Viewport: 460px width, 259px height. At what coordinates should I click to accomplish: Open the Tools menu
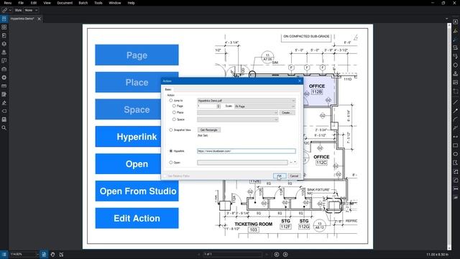pyautogui.click(x=98, y=3)
